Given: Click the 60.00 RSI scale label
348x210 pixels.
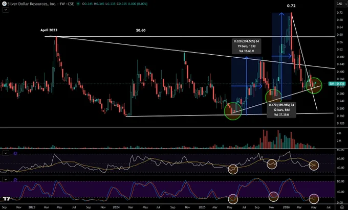Looking at the screenshot, I should click(x=340, y=159).
